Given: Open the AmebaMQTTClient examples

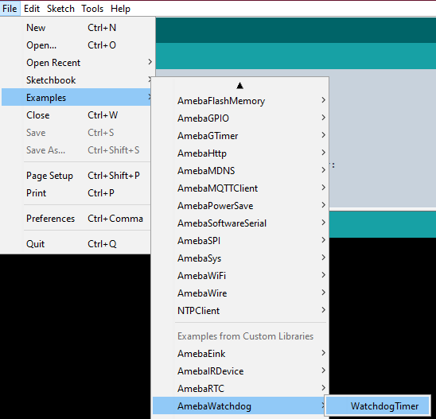Looking at the screenshot, I should click(240, 188).
